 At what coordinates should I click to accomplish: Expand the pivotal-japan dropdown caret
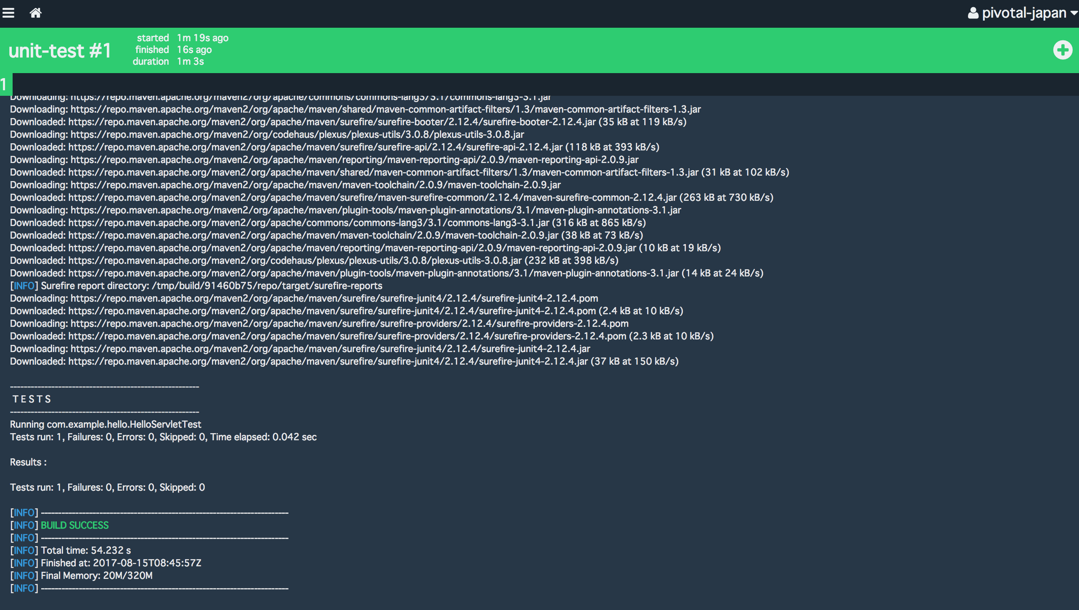click(x=1074, y=13)
